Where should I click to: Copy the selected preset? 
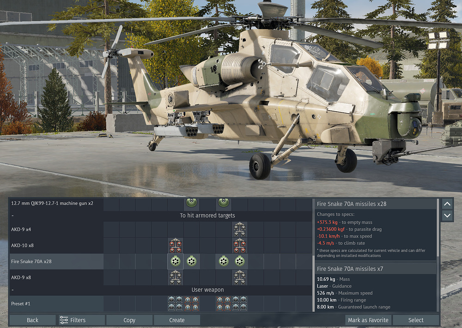pos(129,320)
